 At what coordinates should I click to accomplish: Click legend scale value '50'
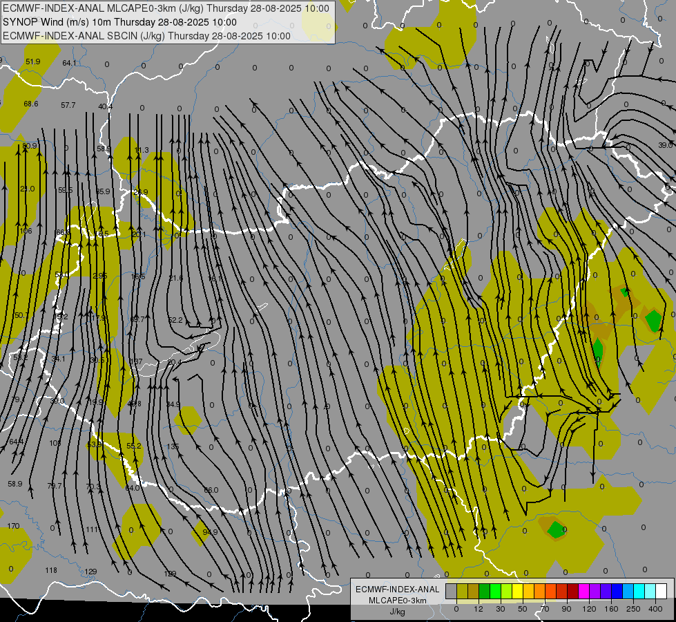(x=523, y=609)
